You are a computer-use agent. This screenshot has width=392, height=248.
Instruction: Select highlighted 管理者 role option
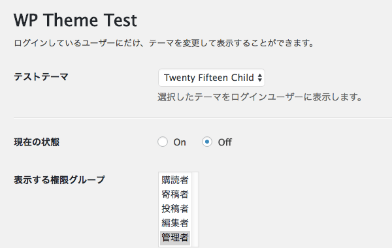[x=175, y=238]
